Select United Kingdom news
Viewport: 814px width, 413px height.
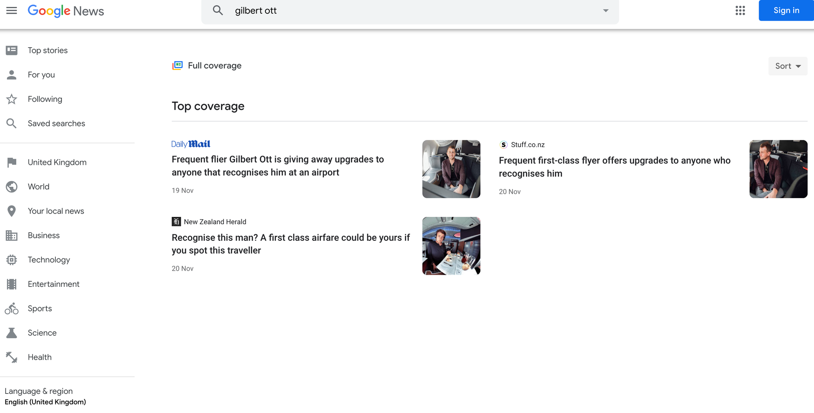pyautogui.click(x=57, y=162)
